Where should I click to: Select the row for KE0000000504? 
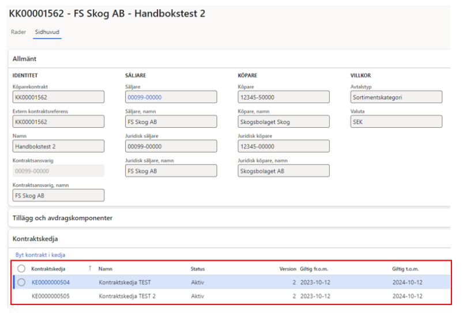(x=21, y=282)
